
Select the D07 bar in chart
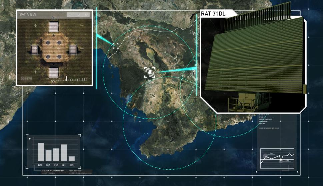click(x=48, y=156)
